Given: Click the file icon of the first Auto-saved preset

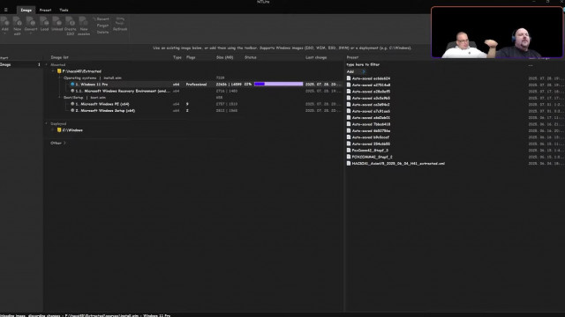Looking at the screenshot, I should coord(349,78).
